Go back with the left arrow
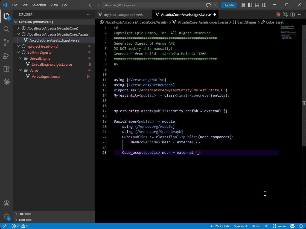Image resolution: width=306 pixels, height=229 pixels. 91,5
